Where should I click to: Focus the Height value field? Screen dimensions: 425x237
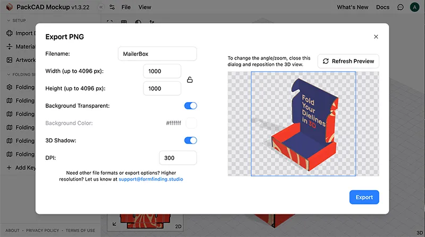pyautogui.click(x=162, y=88)
